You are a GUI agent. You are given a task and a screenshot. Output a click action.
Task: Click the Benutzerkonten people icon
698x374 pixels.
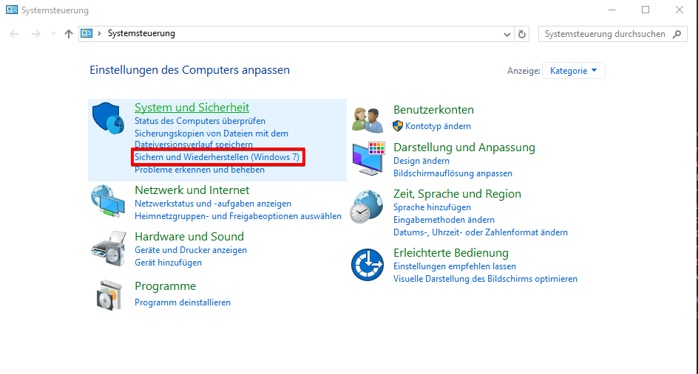(x=369, y=118)
